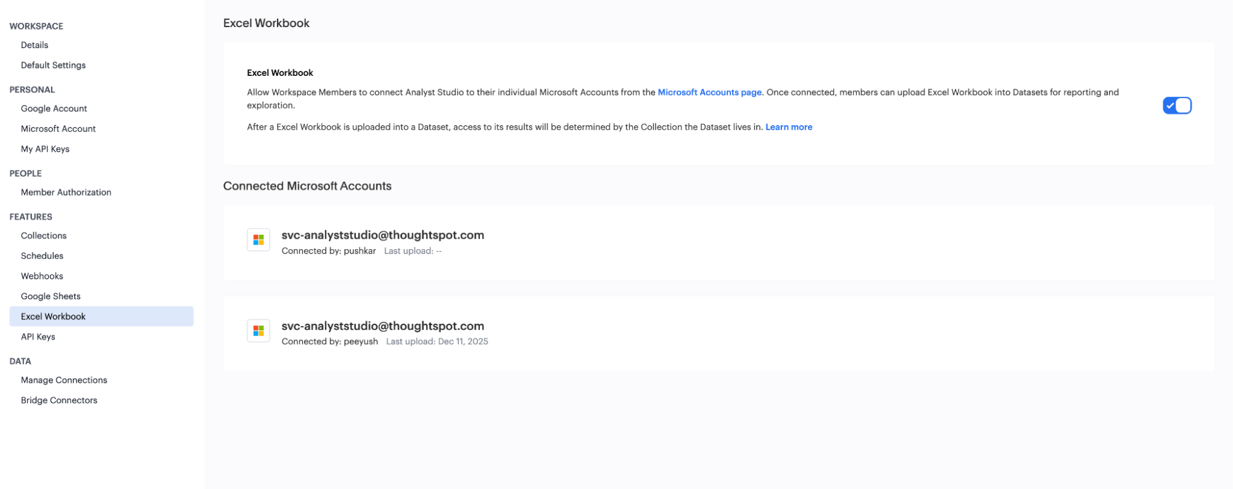Open Collections feature settings
Screen dimensions: 1233x489
click(x=43, y=236)
